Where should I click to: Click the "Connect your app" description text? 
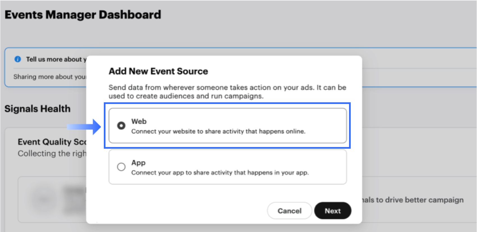220,173
